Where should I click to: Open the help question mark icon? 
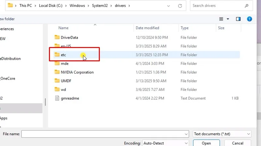pos(249,19)
